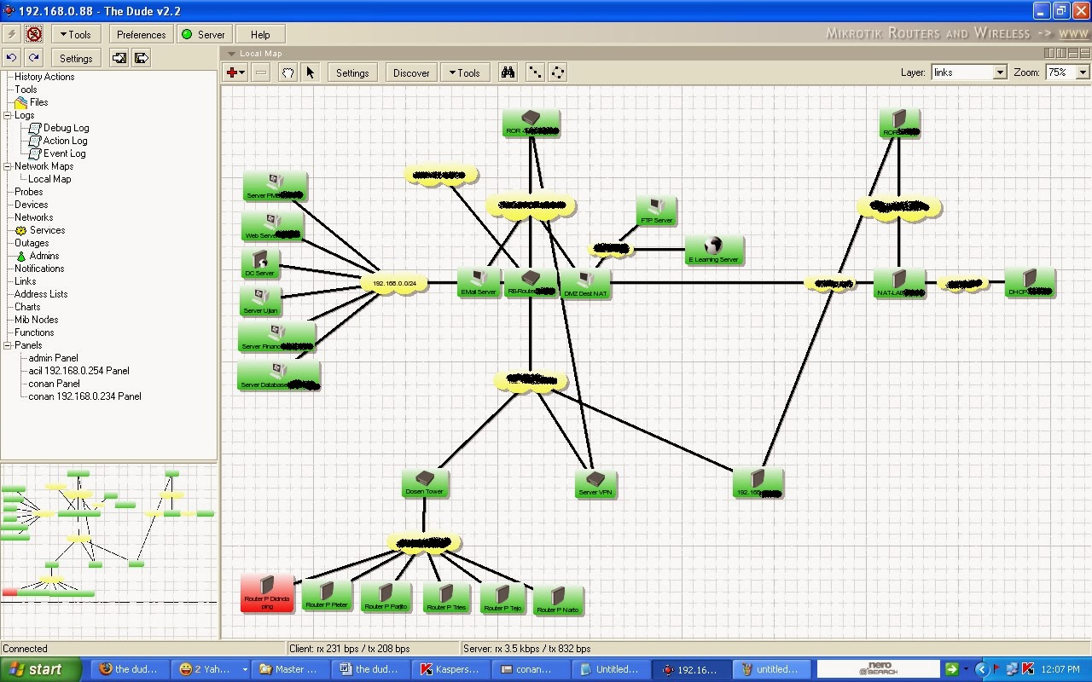The image size is (1092, 682).
Task: Click the undo arrow icon
Action: point(12,57)
